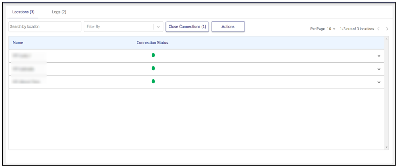Click the Search by location field
Screen dimensions: 397x166
[x=45, y=27]
